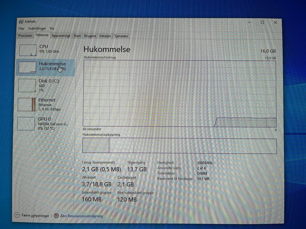The image size is (306, 229).
Task: Switch to the Brugere tab
Action: pos(90,36)
